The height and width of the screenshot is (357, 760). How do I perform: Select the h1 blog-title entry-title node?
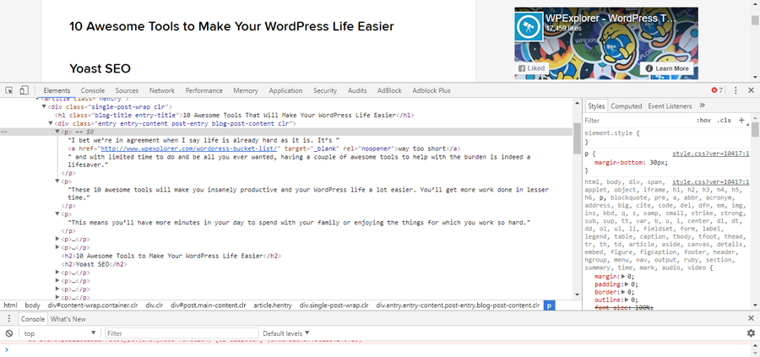point(234,116)
